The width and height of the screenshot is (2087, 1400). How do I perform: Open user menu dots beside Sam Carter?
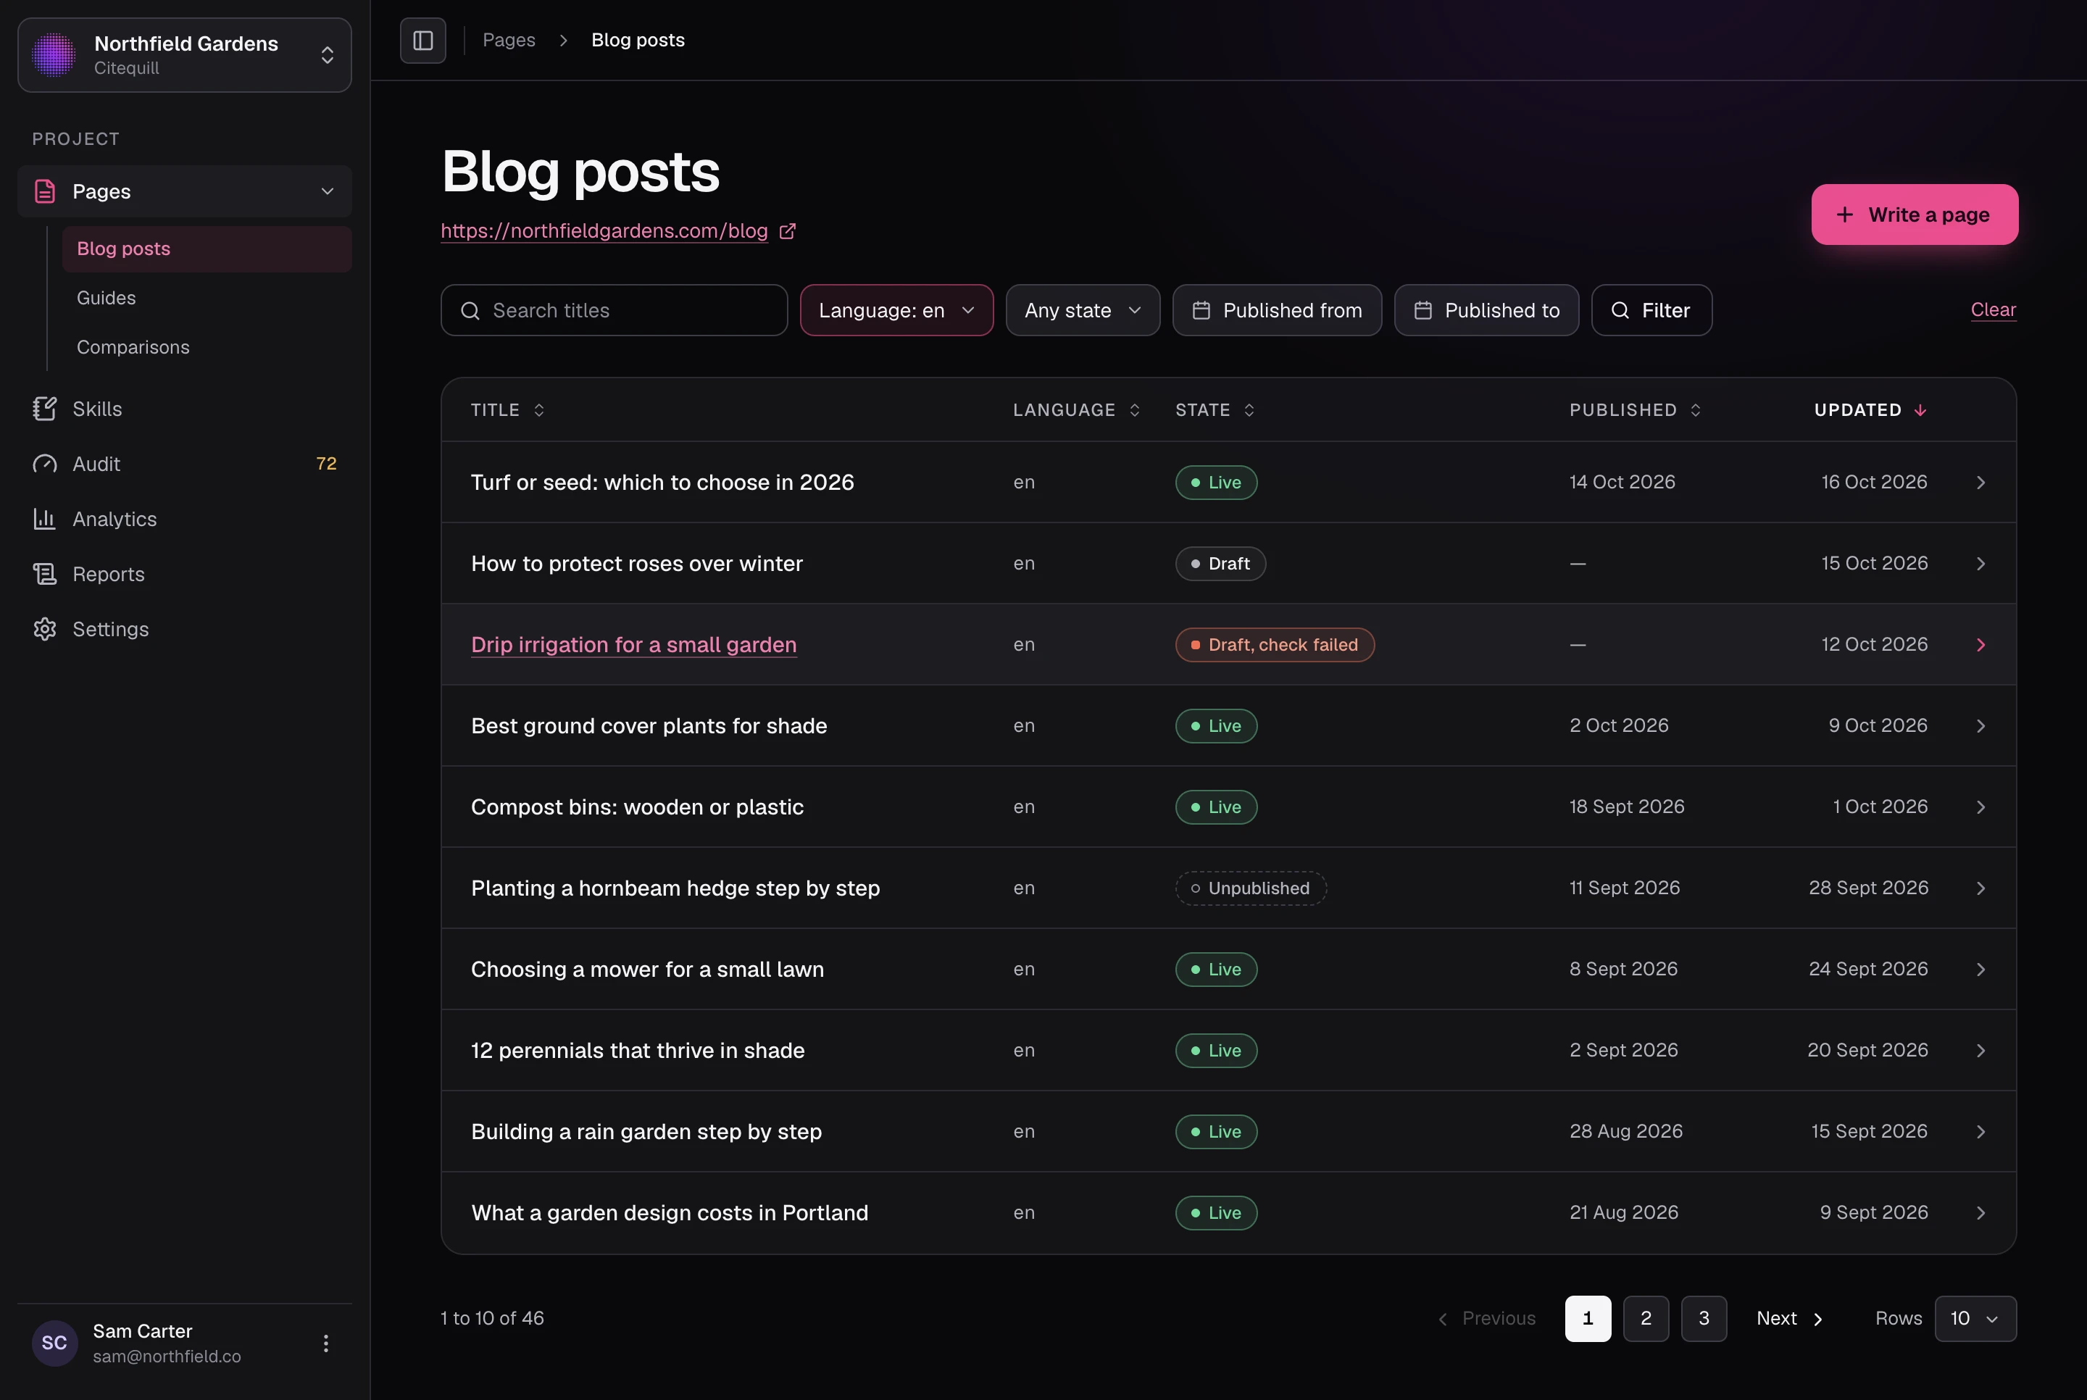click(326, 1343)
